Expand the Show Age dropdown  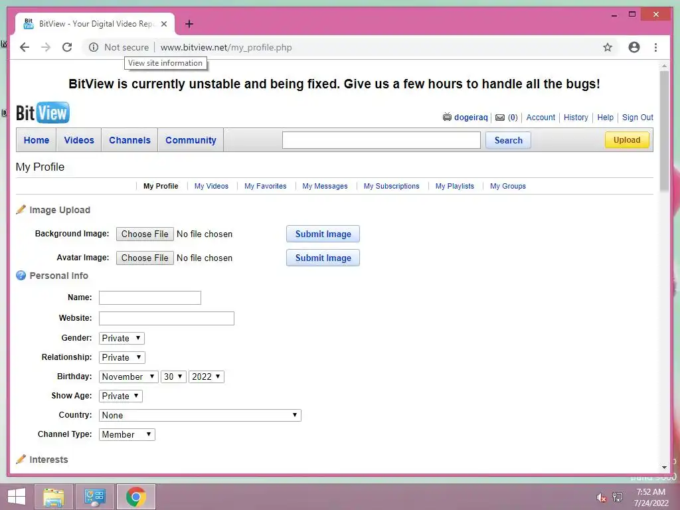pyautogui.click(x=121, y=396)
